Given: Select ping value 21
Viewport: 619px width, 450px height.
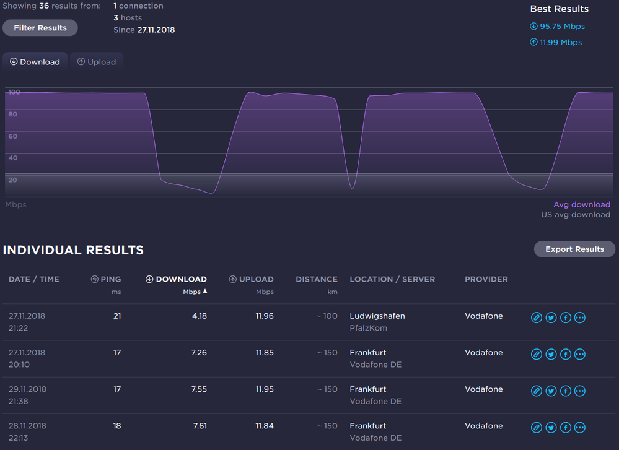Looking at the screenshot, I should click(117, 316).
